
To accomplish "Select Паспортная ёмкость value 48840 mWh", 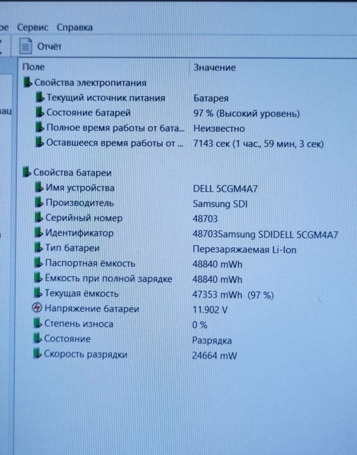I will point(217,264).
